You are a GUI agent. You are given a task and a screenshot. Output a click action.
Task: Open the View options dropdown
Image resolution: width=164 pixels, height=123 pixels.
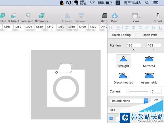[x=136, y=18]
